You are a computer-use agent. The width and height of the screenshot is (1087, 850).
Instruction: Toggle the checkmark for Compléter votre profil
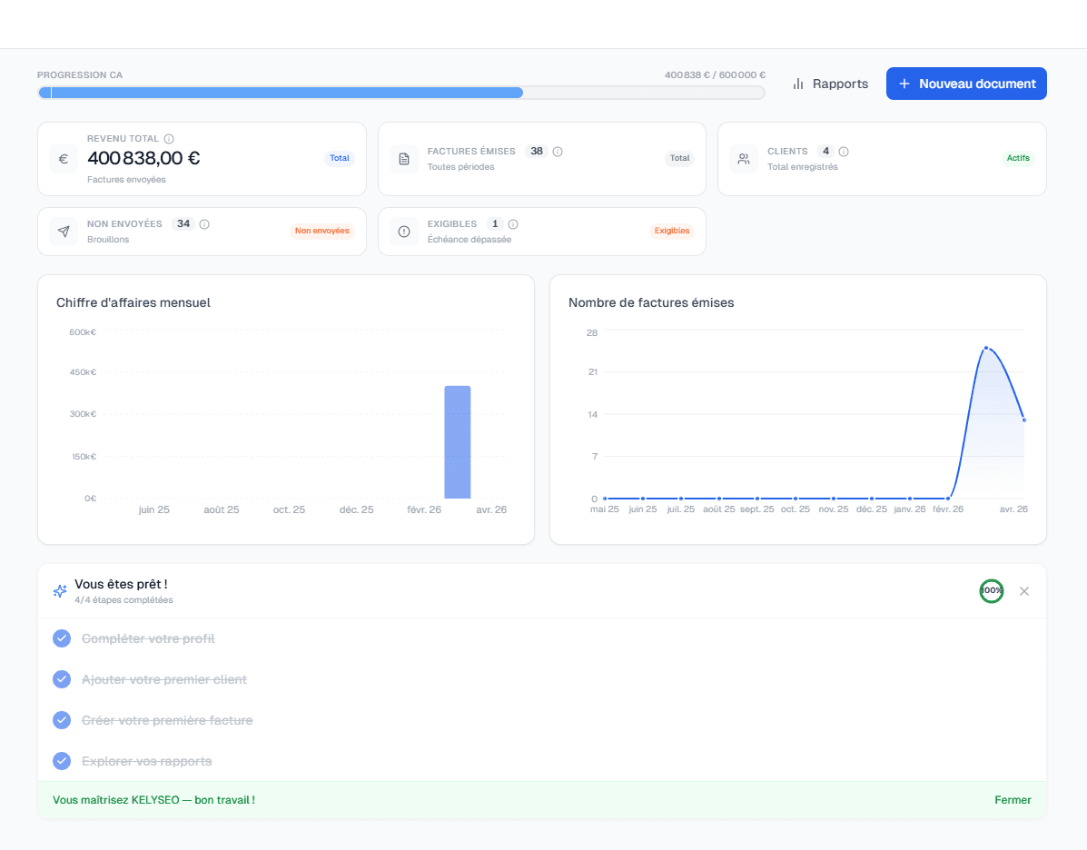pos(62,638)
